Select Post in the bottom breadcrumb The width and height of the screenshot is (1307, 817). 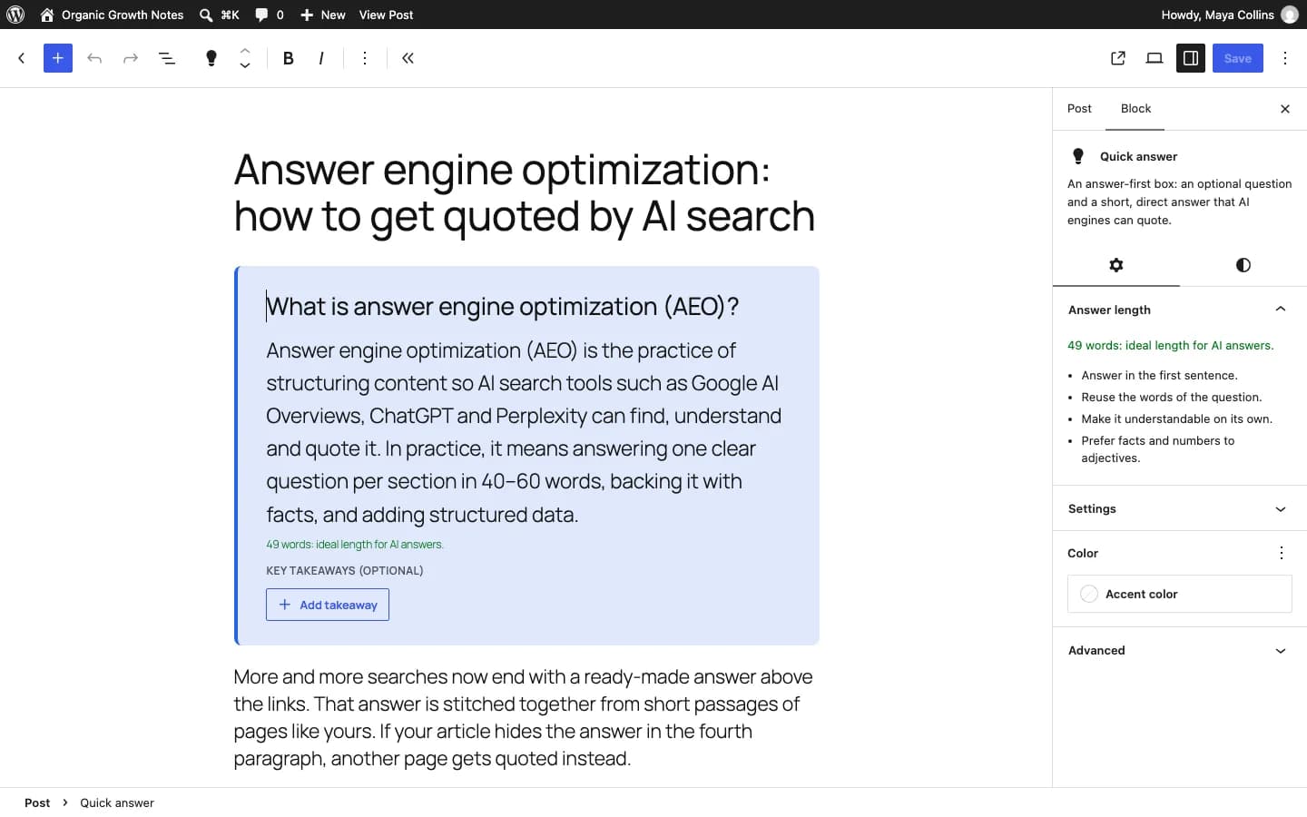click(37, 802)
